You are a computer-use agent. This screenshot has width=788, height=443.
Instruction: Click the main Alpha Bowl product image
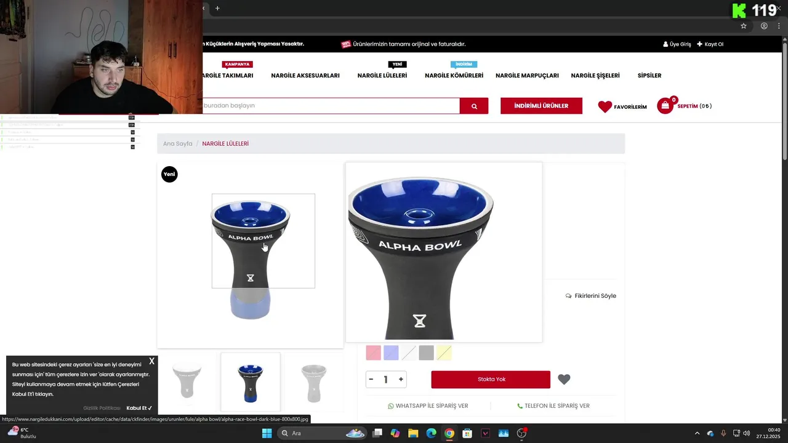click(x=251, y=255)
